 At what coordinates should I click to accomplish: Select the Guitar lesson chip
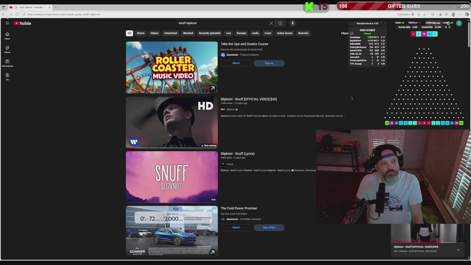click(x=284, y=33)
